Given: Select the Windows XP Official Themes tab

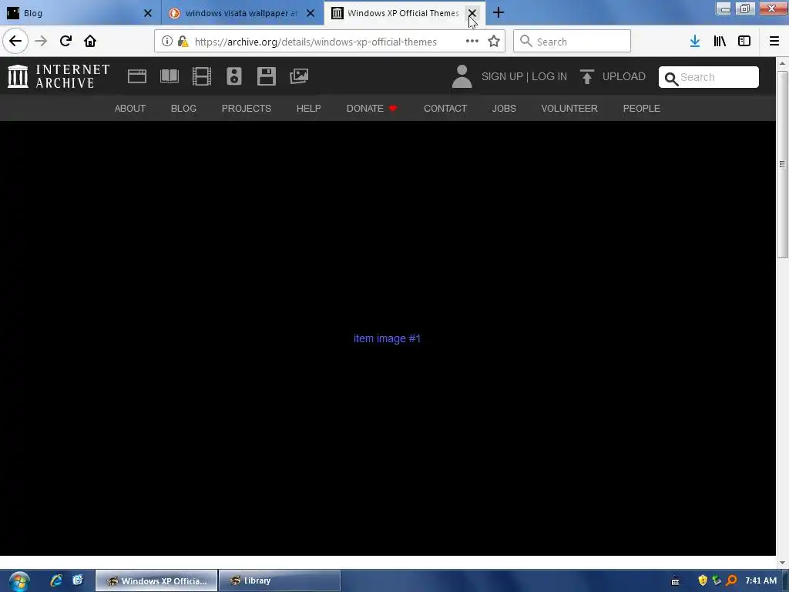Looking at the screenshot, I should coord(405,13).
